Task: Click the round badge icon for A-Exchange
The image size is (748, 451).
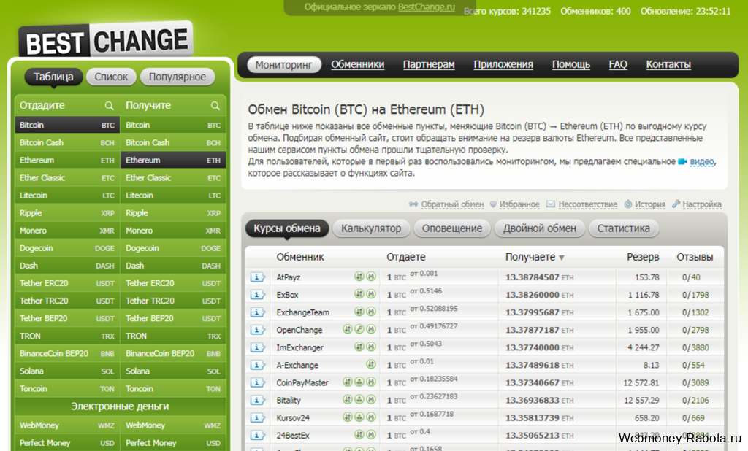Action: click(x=370, y=364)
